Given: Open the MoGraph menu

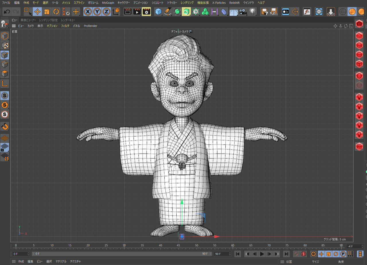Looking at the screenshot, I should 108,3.
